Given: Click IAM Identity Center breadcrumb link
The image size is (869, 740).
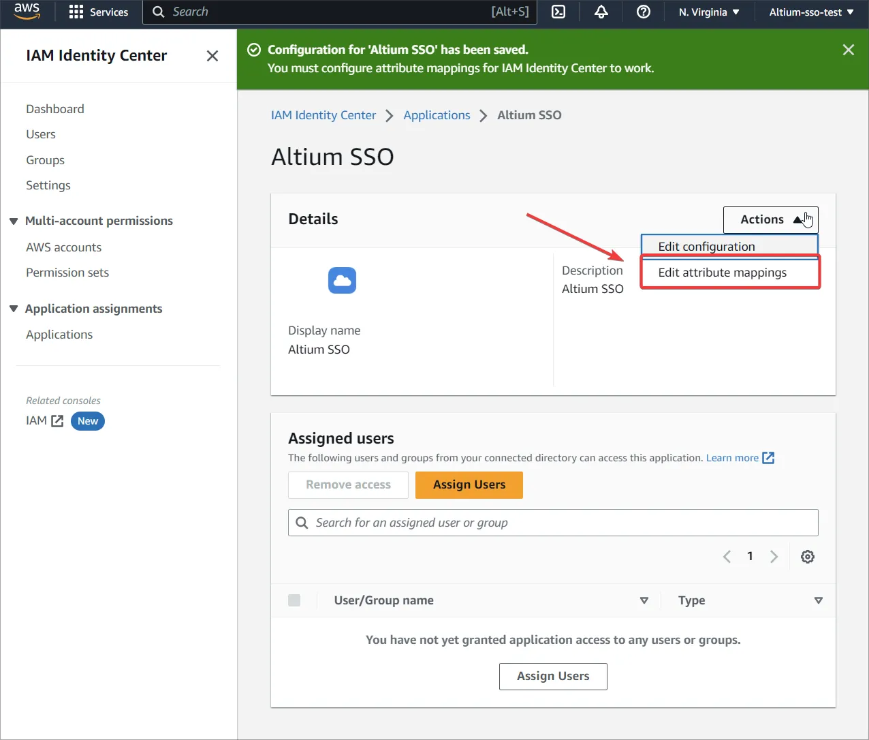Looking at the screenshot, I should coord(323,115).
